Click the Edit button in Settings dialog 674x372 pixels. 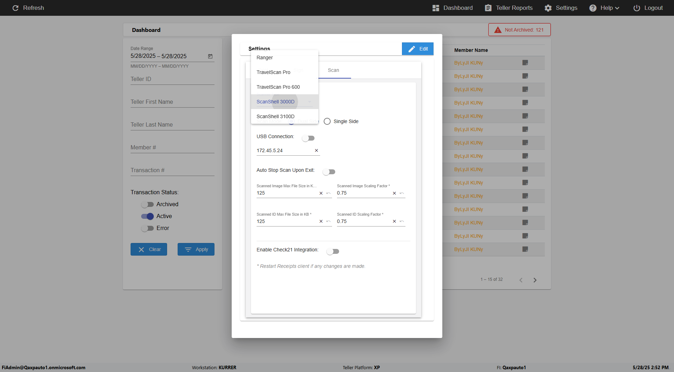pyautogui.click(x=418, y=49)
